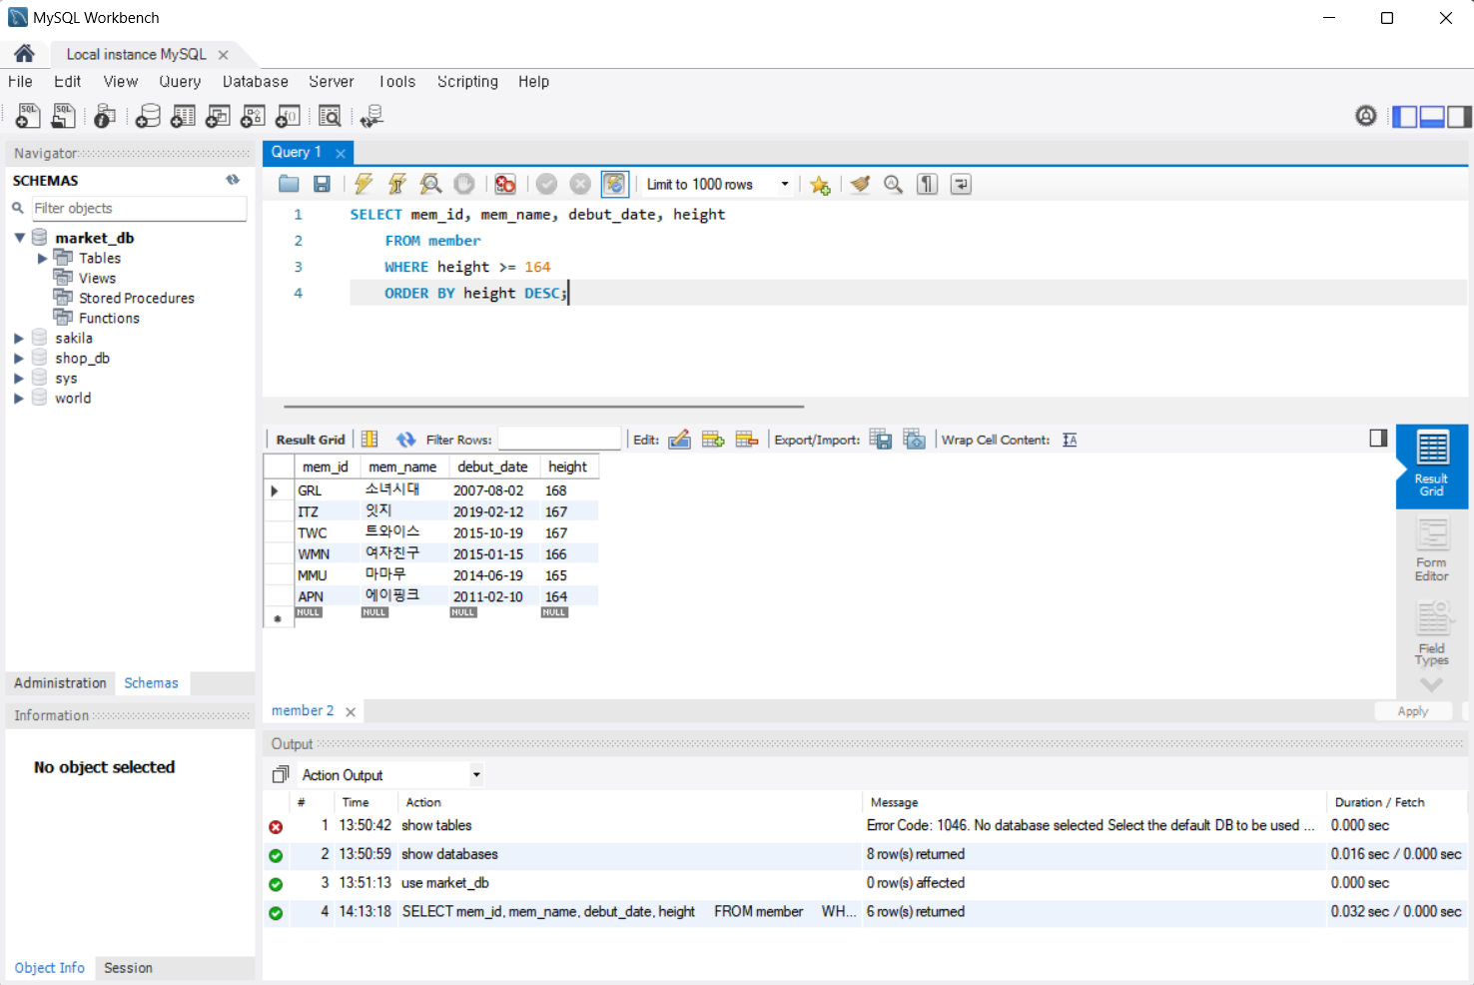This screenshot has width=1474, height=985.
Task: Toggle autocommit mode button
Action: click(614, 184)
